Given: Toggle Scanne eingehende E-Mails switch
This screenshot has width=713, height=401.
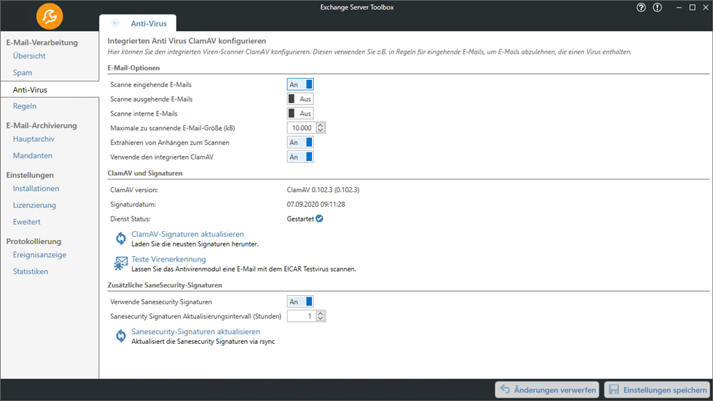Looking at the screenshot, I should pyautogui.click(x=300, y=84).
